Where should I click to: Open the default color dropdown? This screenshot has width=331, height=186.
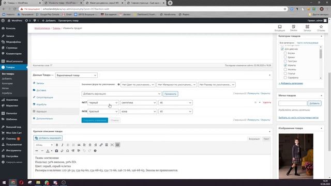point(138,85)
